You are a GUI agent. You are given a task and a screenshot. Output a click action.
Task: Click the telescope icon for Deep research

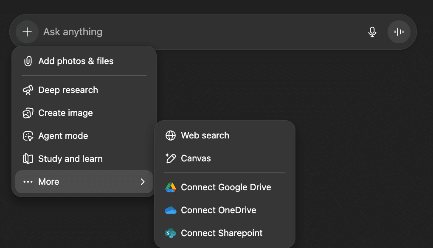coord(28,90)
